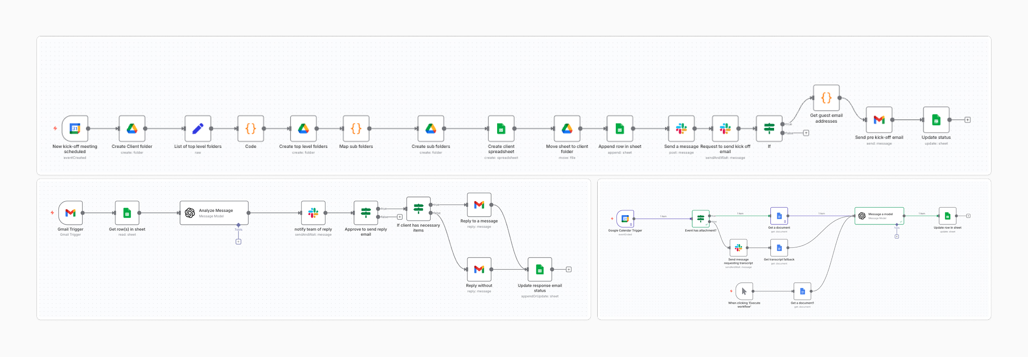The height and width of the screenshot is (357, 1028).
Task: Add a node after Update row in sheet
Action: [x=969, y=216]
